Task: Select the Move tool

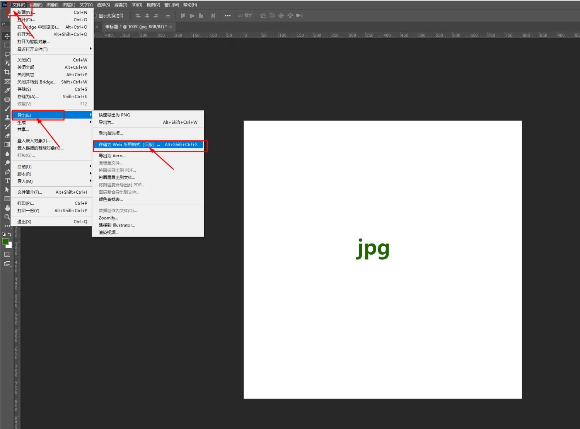Action: (x=7, y=36)
